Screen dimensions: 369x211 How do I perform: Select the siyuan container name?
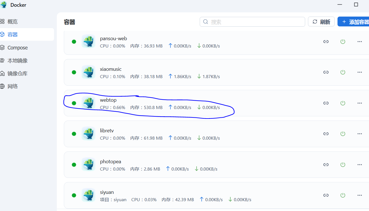click(x=107, y=192)
